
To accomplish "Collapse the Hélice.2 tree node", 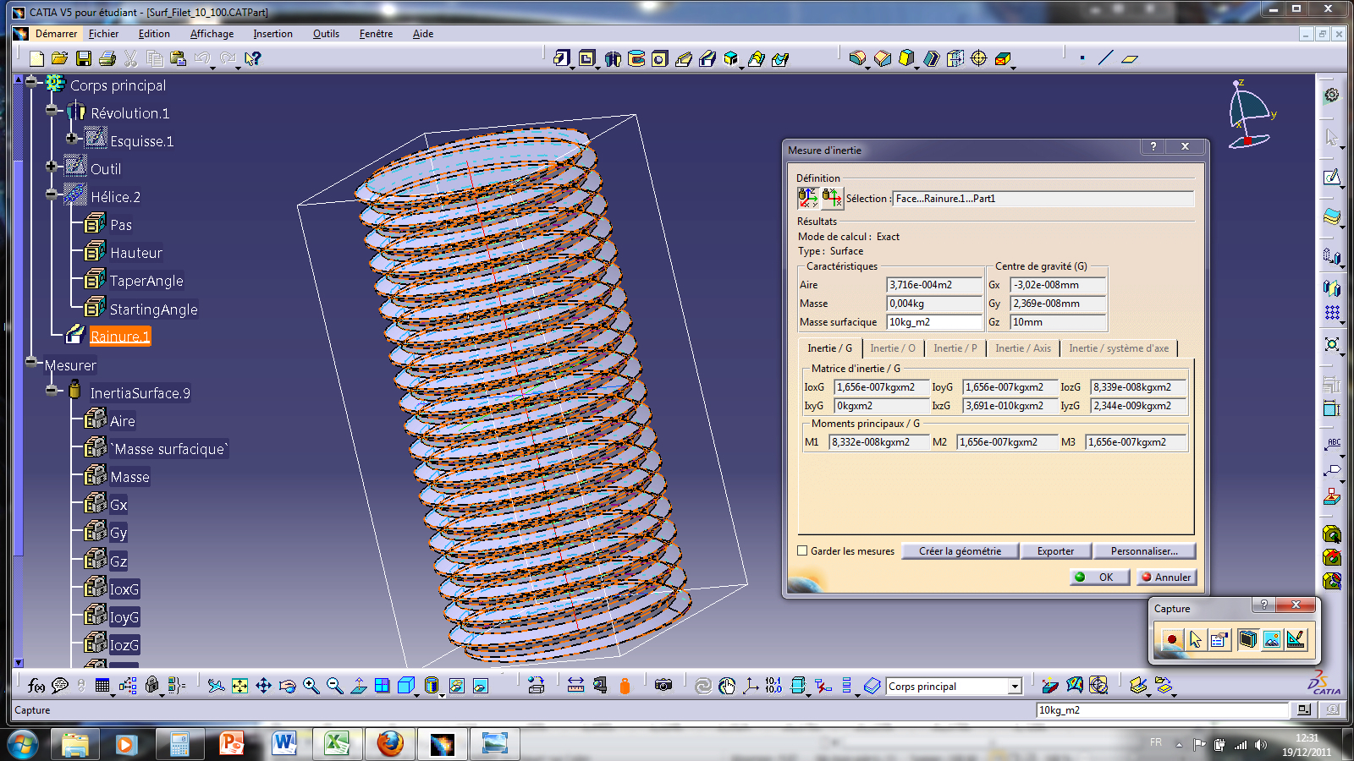I will (52, 194).
